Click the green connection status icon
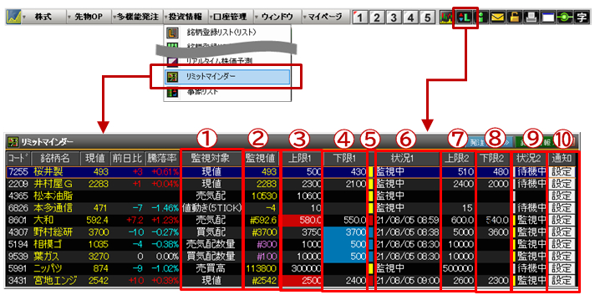Viewport: 595px width, 305px height. click(x=565, y=18)
